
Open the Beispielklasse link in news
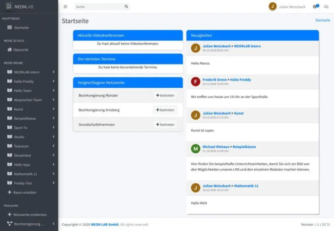(244, 147)
